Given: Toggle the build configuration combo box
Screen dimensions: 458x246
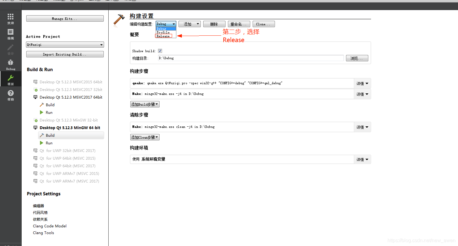Looking at the screenshot, I should click(x=166, y=24).
